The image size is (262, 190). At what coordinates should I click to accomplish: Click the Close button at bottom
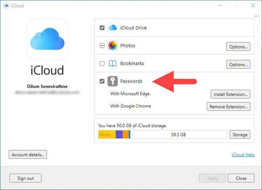tap(241, 178)
